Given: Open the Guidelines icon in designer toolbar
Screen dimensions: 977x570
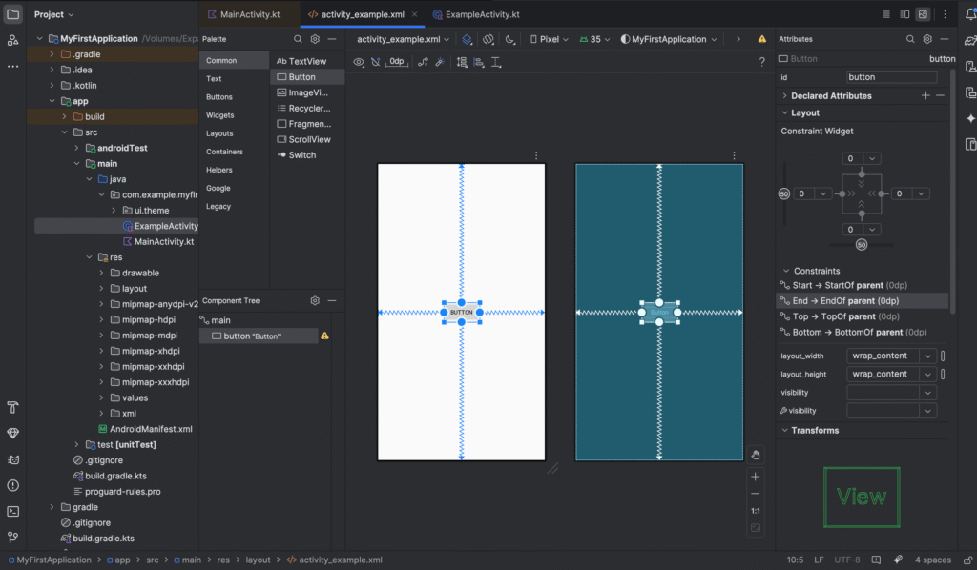Looking at the screenshot, I should pyautogui.click(x=496, y=62).
